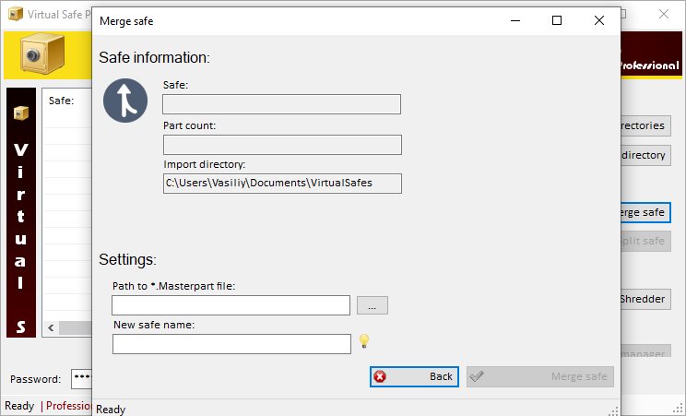Select the Import directory path field
The width and height of the screenshot is (686, 416).
pyautogui.click(x=281, y=184)
